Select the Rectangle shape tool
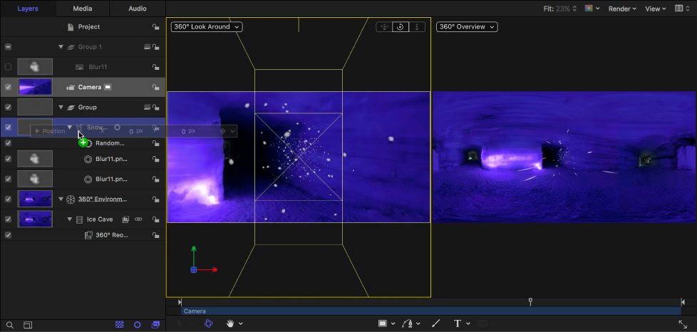Image resolution: width=697 pixels, height=332 pixels. tap(382, 323)
